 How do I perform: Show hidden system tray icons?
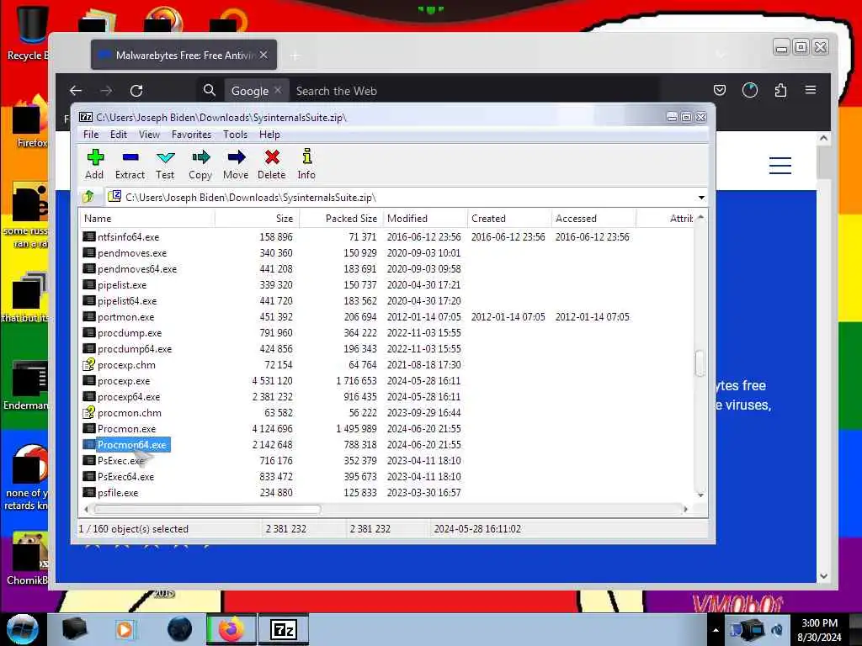pyautogui.click(x=716, y=630)
